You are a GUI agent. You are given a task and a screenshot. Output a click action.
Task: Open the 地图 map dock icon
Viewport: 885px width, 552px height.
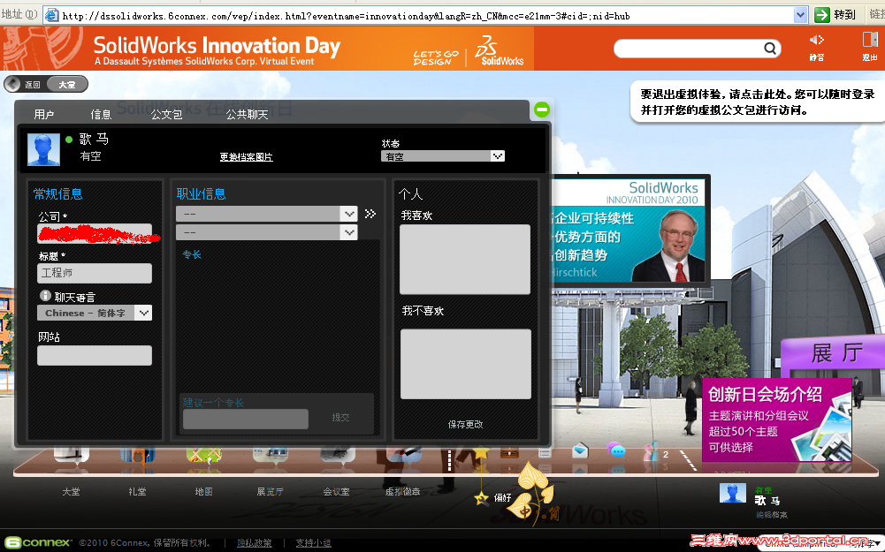click(x=203, y=455)
